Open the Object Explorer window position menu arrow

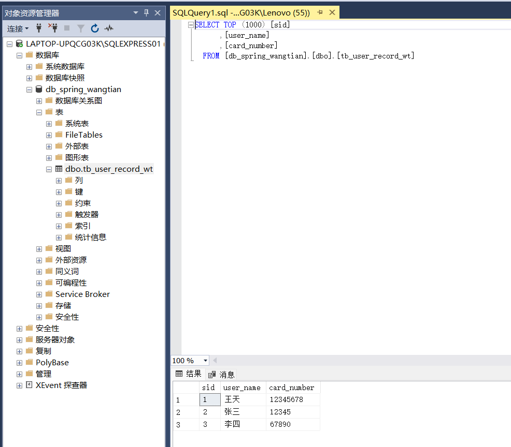(136, 13)
